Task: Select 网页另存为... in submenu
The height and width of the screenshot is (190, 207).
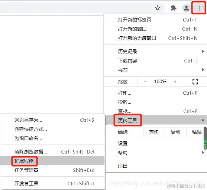Action: [52, 120]
